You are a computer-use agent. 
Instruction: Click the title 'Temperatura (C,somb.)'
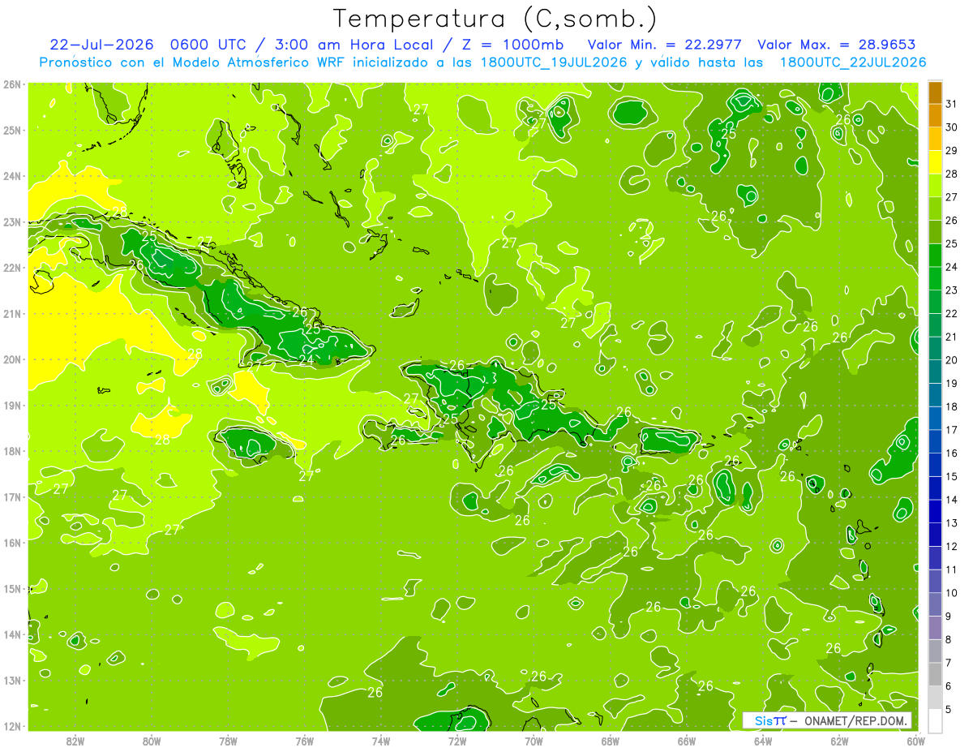[495, 19]
